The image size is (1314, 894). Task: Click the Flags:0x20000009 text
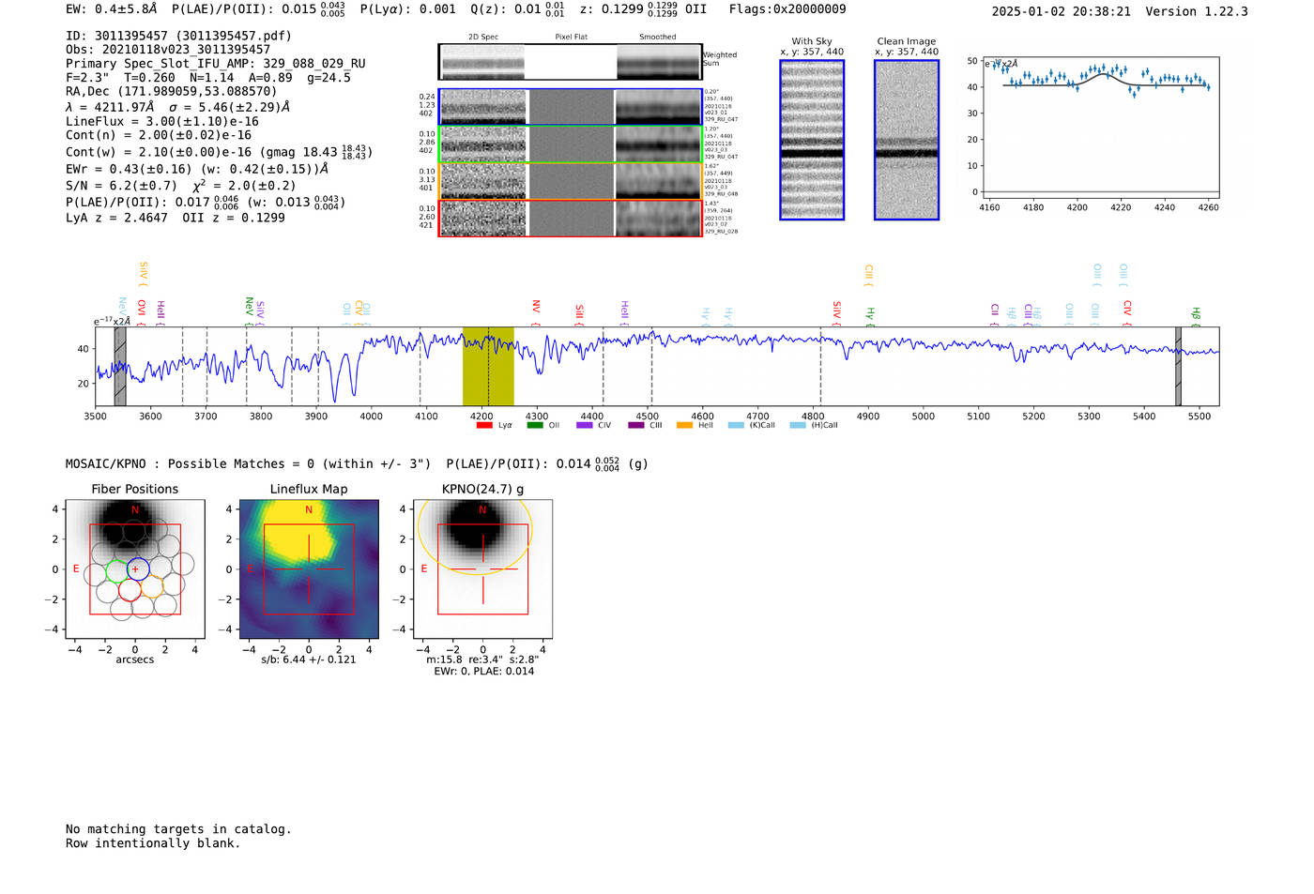(x=787, y=9)
